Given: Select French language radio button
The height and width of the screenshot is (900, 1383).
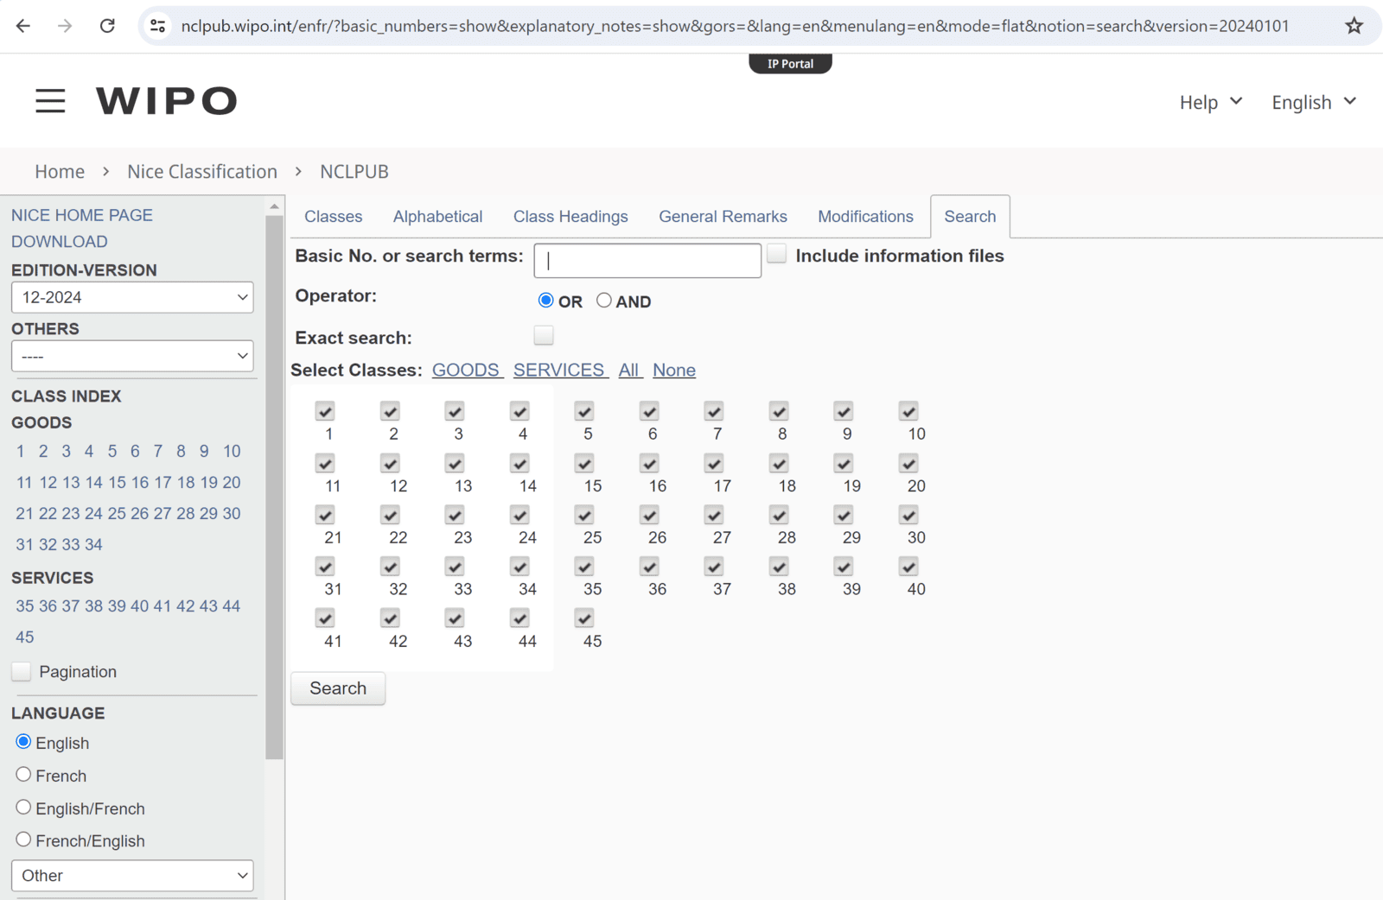Looking at the screenshot, I should pos(23,775).
